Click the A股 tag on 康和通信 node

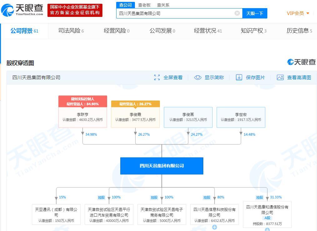point(267,218)
